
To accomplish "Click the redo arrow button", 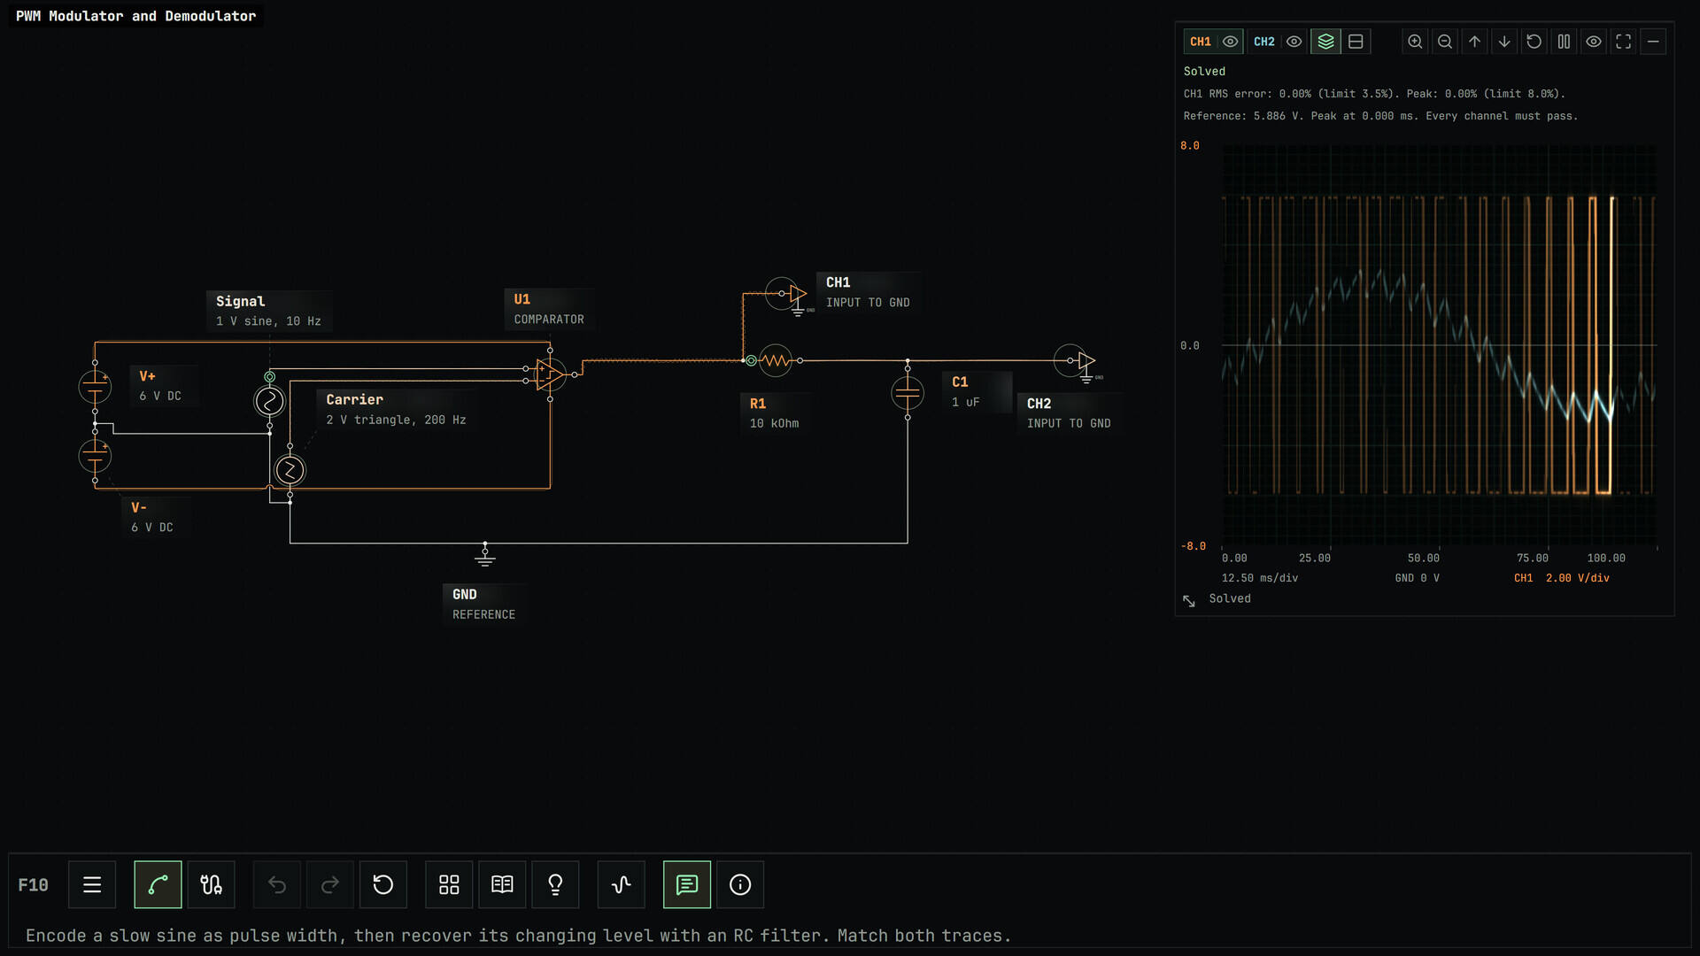I will click(x=330, y=884).
